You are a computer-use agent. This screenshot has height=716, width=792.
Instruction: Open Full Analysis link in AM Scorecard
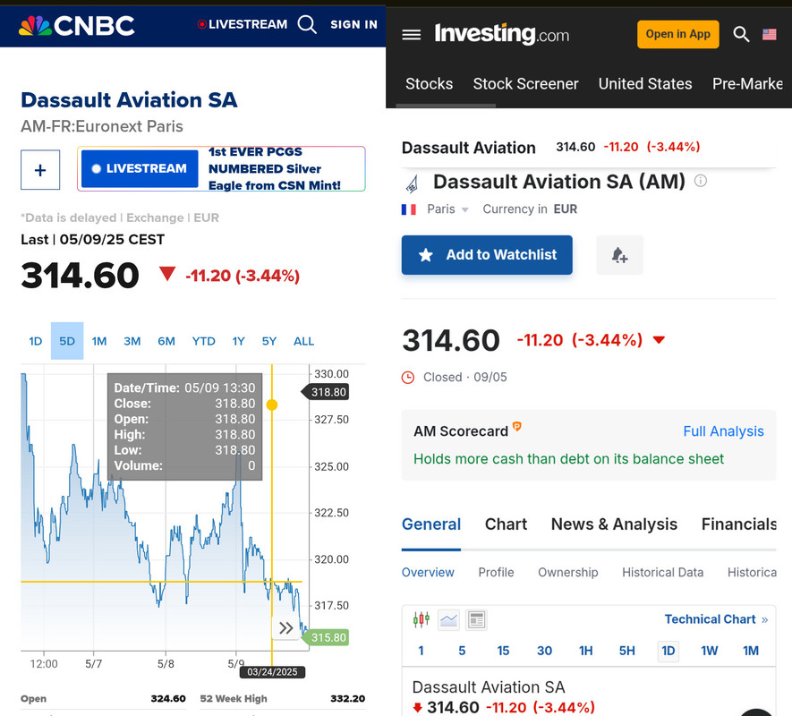(723, 431)
